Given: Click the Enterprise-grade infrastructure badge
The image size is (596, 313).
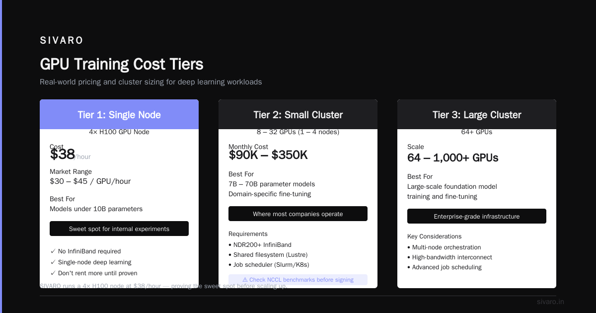Looking at the screenshot, I should (477, 216).
